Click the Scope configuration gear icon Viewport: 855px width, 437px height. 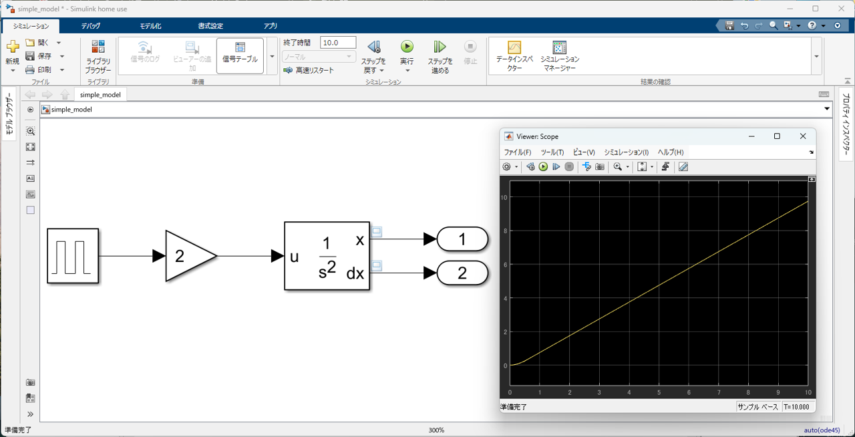coord(506,166)
